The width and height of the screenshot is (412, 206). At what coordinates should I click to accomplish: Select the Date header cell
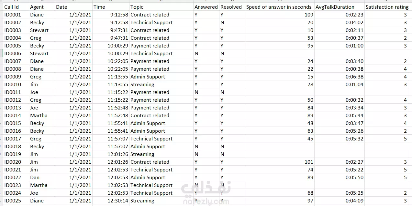73,7
